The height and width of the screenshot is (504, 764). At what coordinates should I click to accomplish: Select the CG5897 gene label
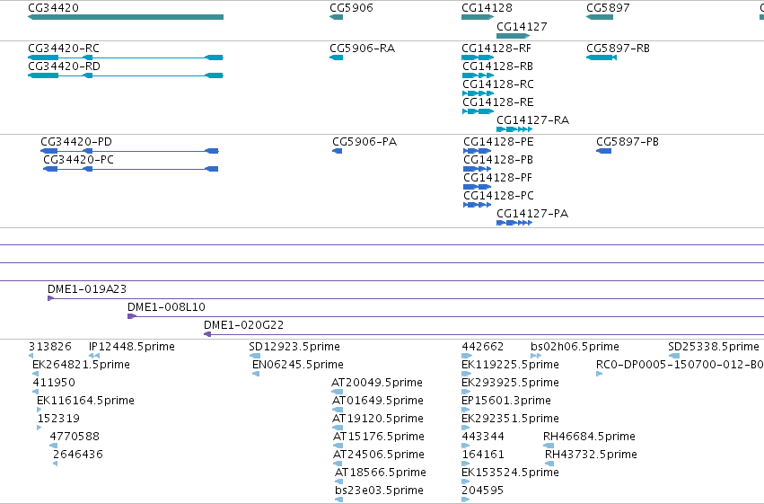608,8
